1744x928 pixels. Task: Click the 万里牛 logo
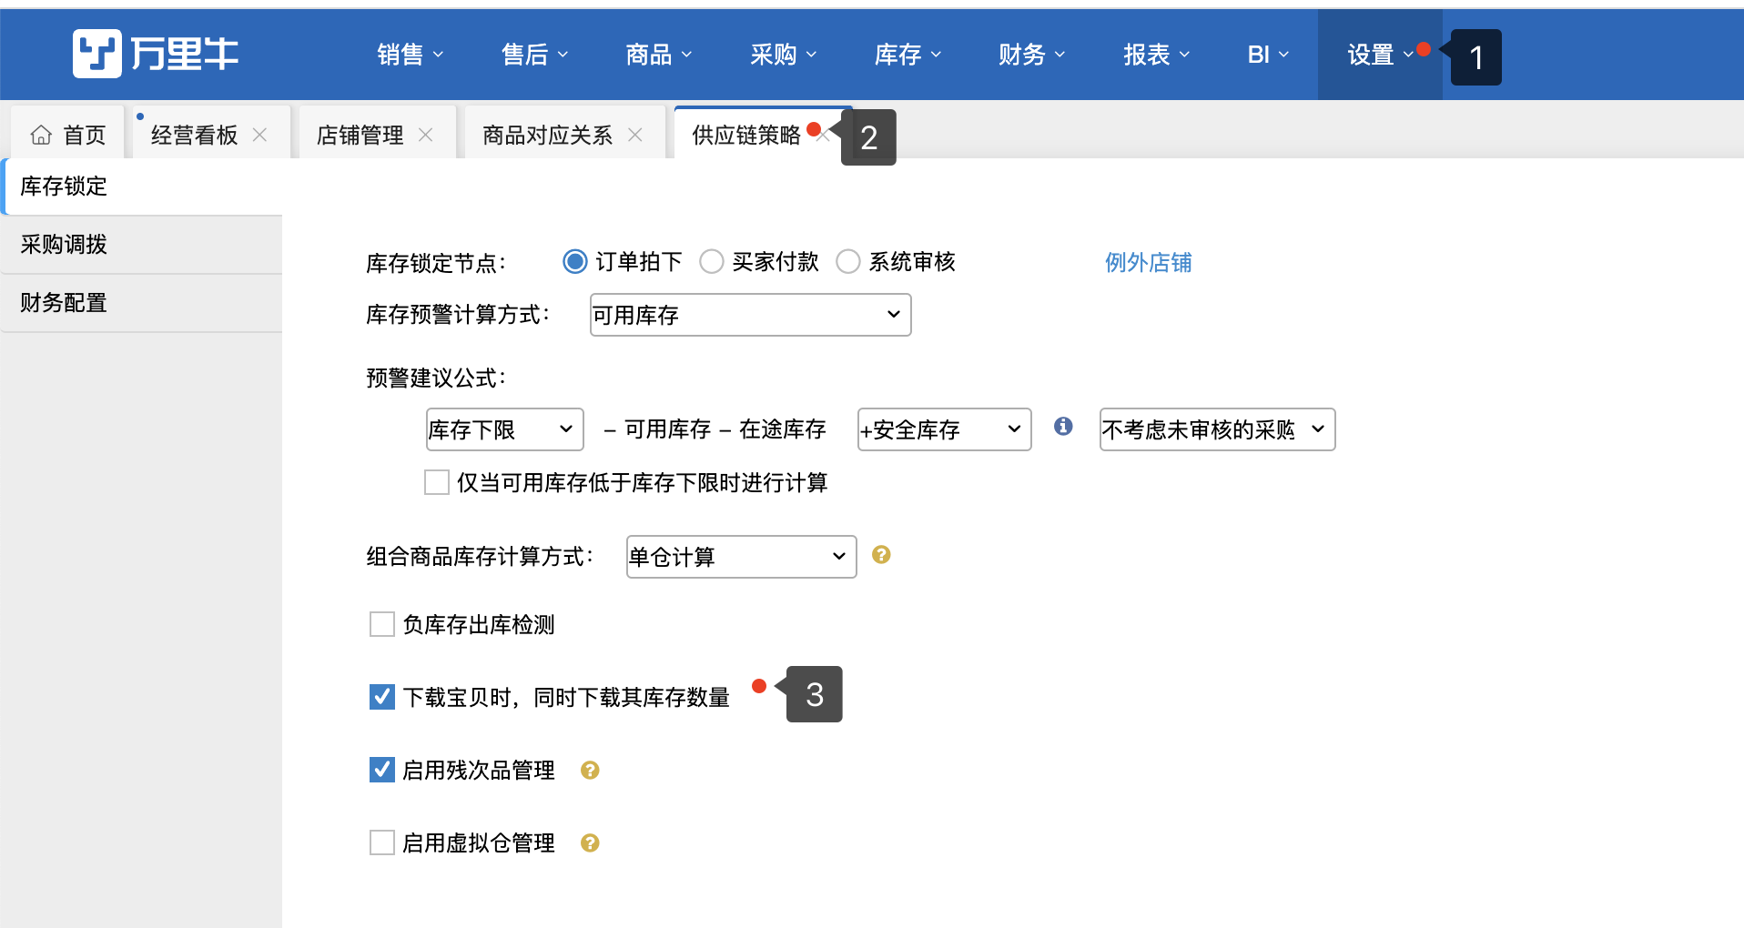(x=156, y=54)
